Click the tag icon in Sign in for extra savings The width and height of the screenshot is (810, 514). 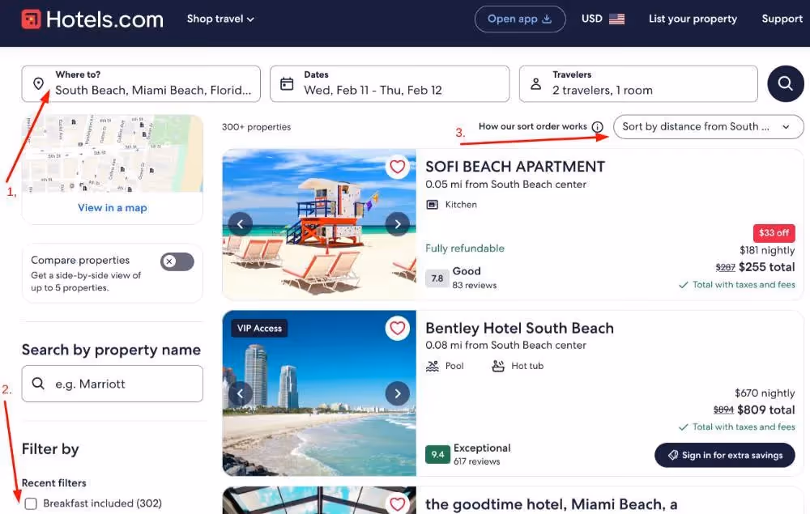672,455
